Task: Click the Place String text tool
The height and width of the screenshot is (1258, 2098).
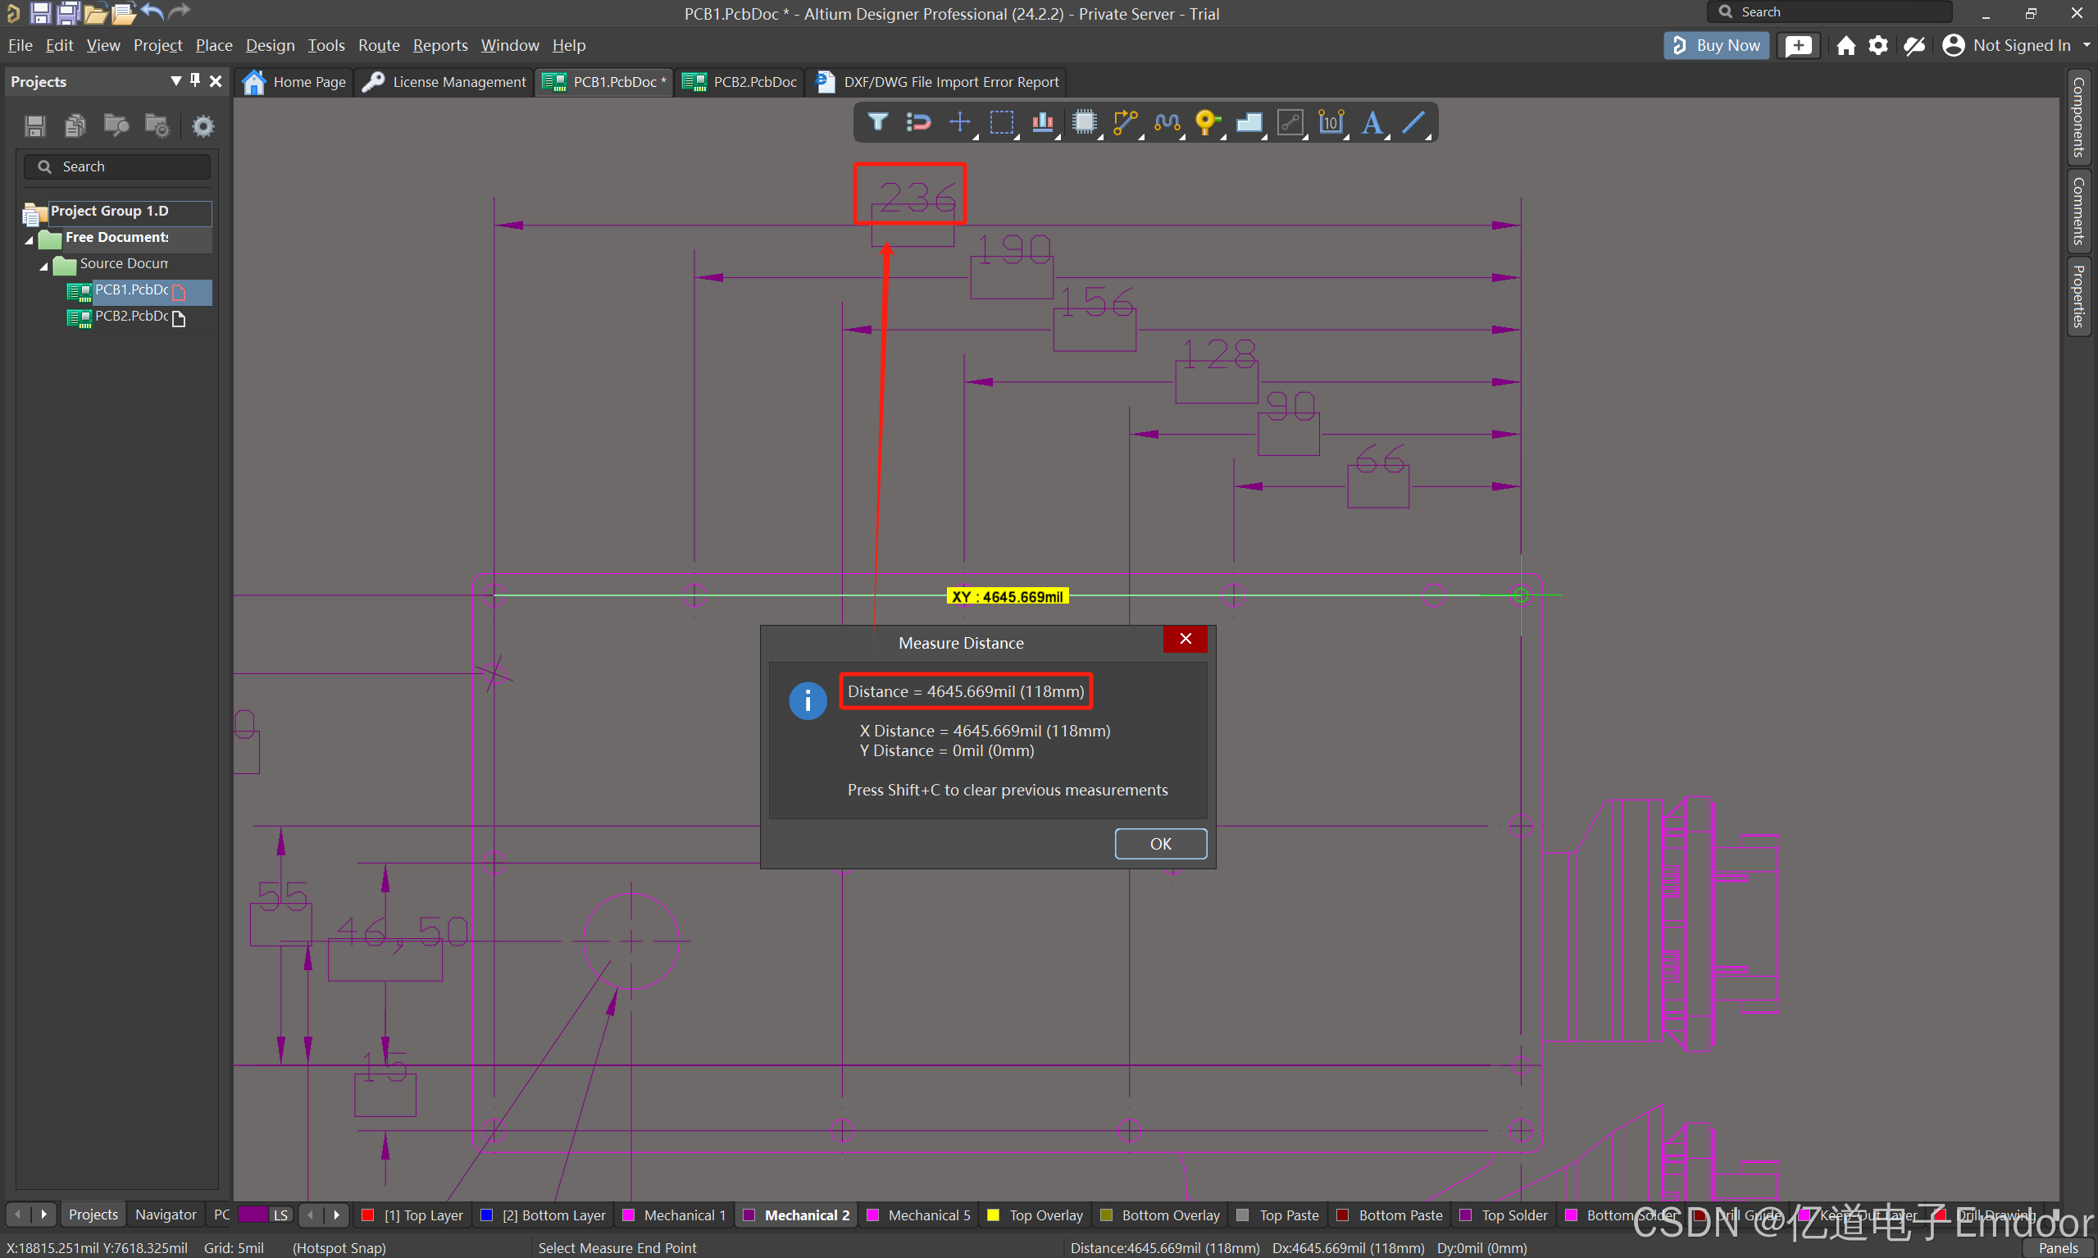Action: 1372,122
